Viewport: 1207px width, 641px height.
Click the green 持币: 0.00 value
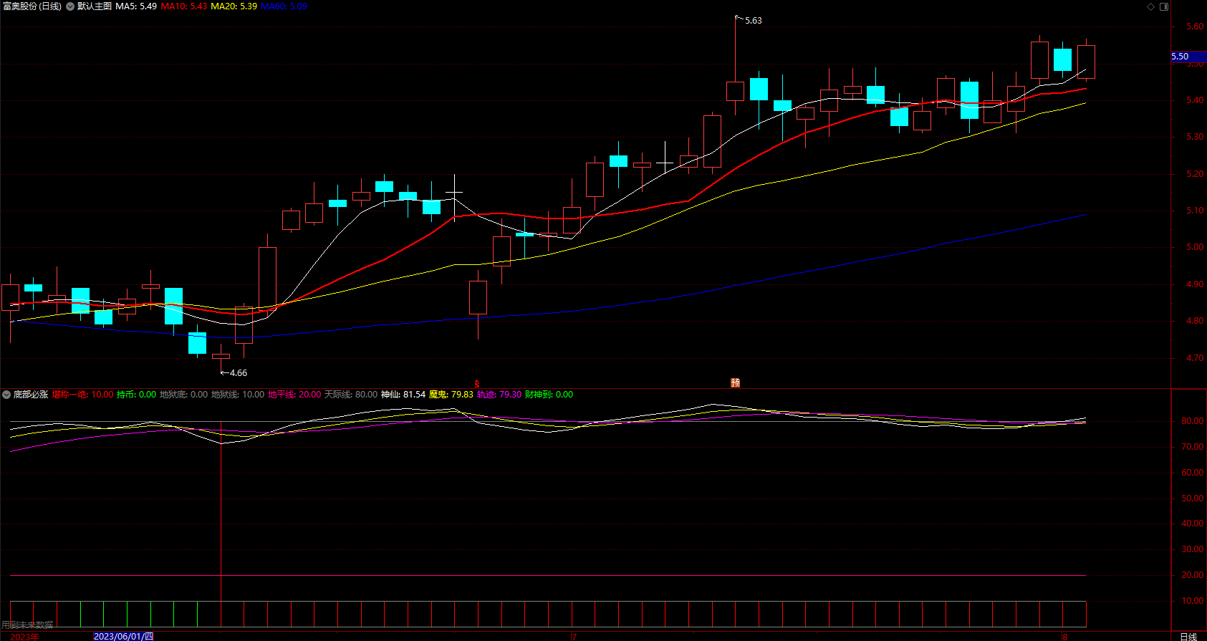[136, 395]
